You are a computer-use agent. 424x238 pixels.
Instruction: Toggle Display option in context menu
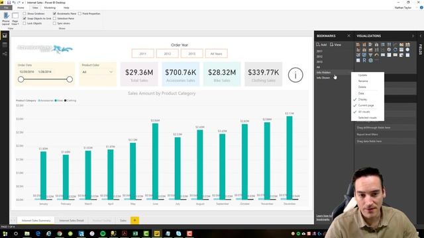pyautogui.click(x=362, y=99)
